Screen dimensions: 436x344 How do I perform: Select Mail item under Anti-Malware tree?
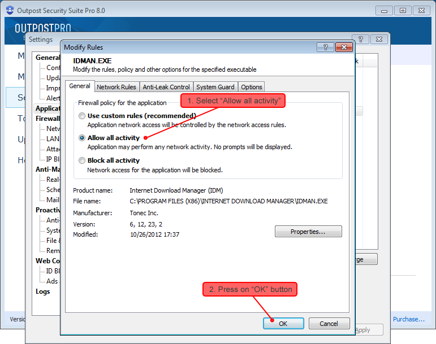[53, 200]
